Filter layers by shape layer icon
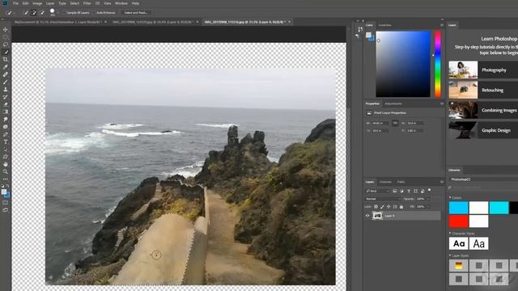 coord(415,191)
